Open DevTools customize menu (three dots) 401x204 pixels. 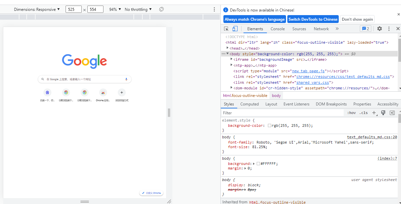point(389,29)
